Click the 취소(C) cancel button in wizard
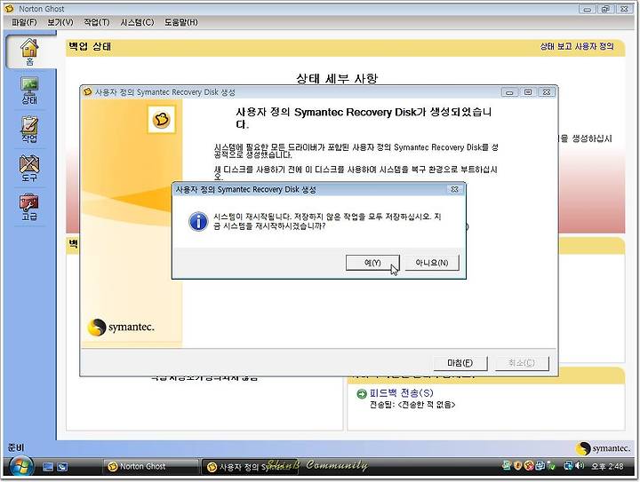 tap(522, 363)
